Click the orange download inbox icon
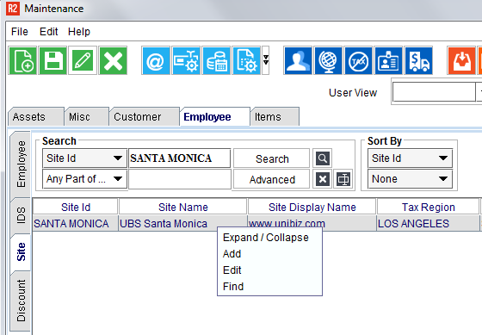The height and width of the screenshot is (335, 482). click(x=461, y=60)
